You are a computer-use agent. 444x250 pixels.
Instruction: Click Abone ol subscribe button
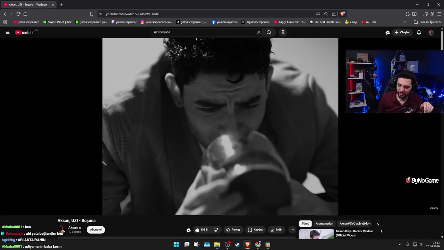click(96, 230)
